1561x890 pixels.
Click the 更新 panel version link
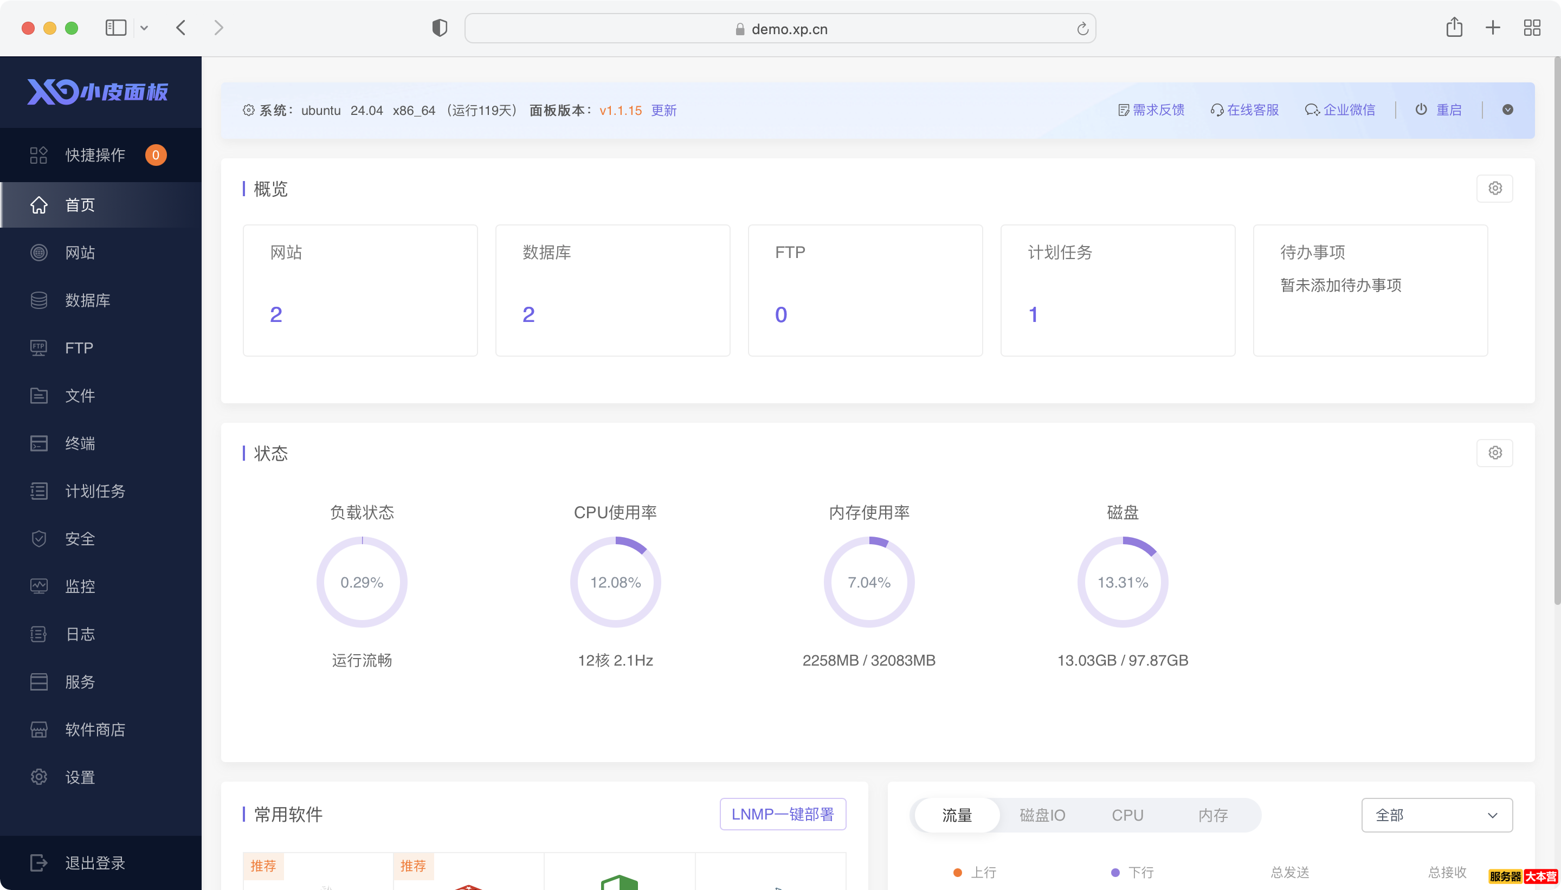pyautogui.click(x=664, y=111)
